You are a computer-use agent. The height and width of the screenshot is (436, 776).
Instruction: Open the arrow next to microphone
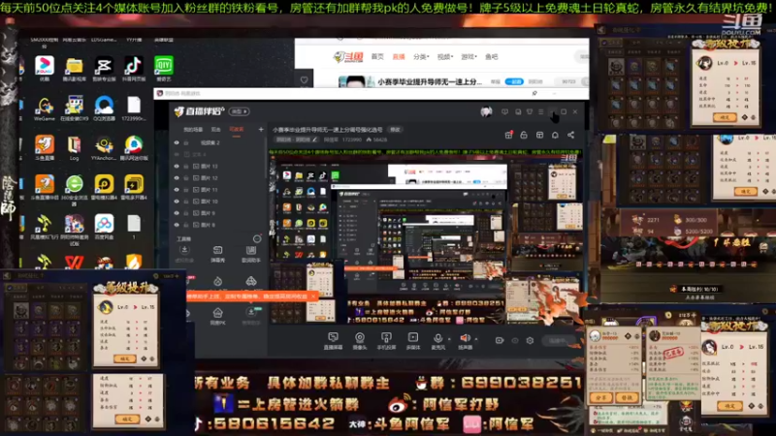[449, 339]
